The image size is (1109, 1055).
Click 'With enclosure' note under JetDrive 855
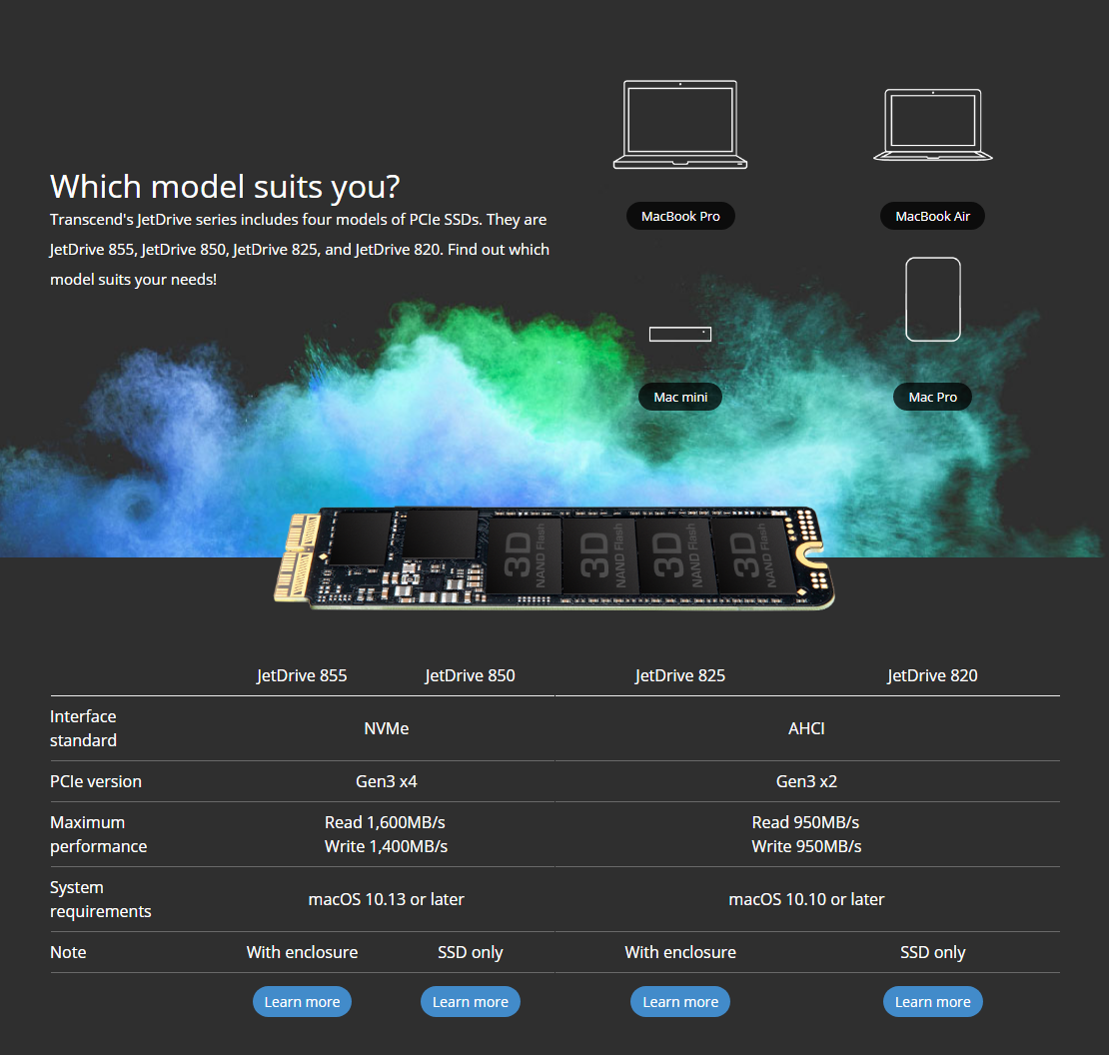(x=302, y=952)
